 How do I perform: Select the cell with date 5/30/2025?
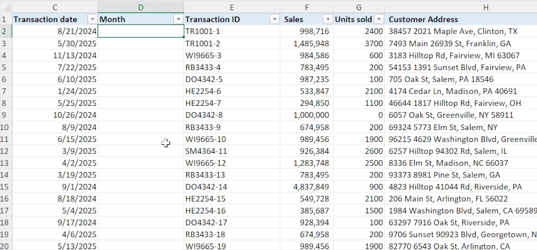click(x=55, y=44)
